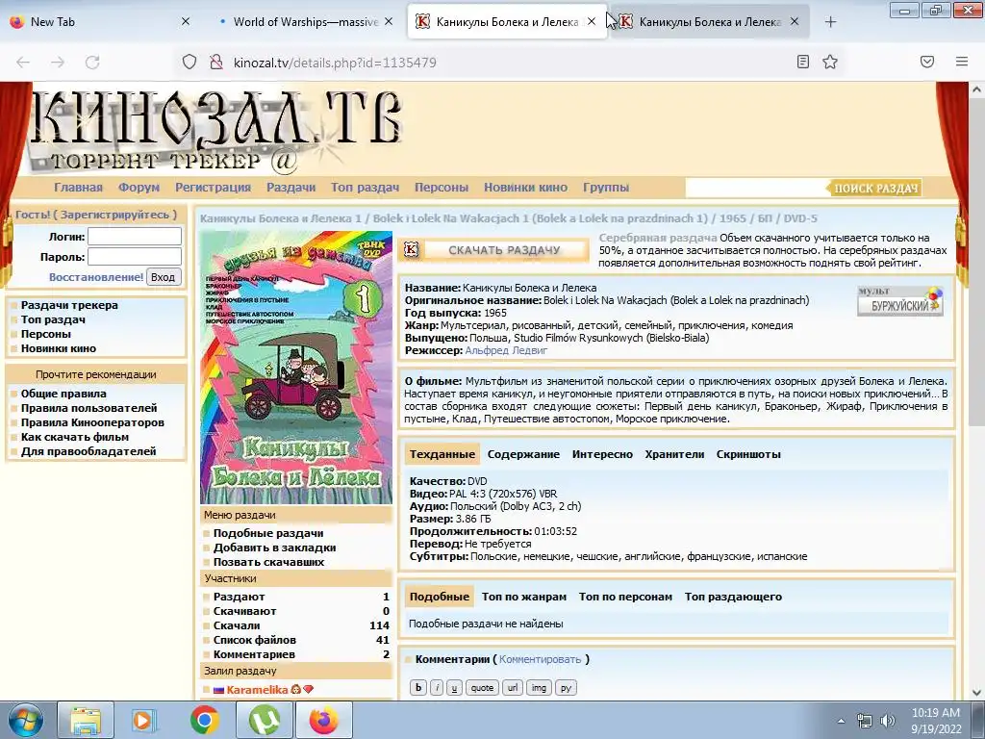This screenshot has height=739, width=985.
Task: Go back using the browser back arrow
Action: [23, 63]
